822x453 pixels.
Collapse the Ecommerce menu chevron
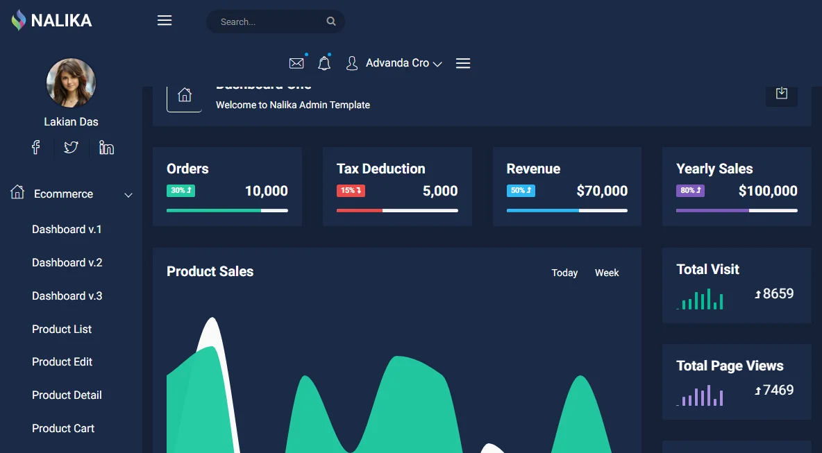(x=128, y=195)
